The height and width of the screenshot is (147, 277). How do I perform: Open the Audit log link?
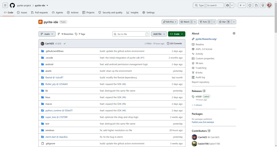click(x=200, y=77)
